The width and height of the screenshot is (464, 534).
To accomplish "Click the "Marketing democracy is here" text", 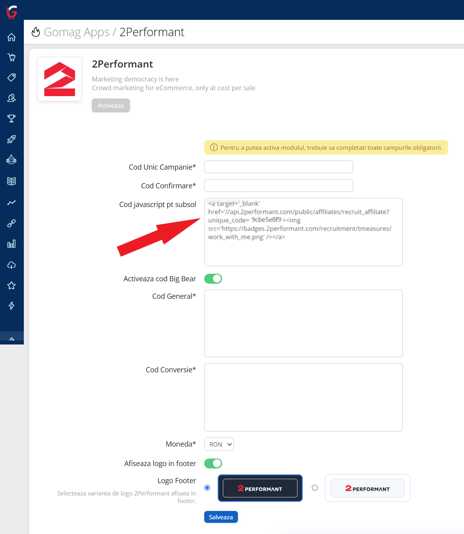I will click(x=135, y=79).
